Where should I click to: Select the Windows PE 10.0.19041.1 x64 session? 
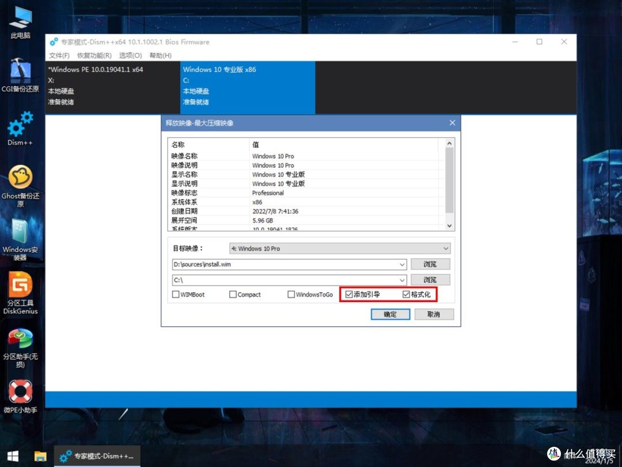[113, 88]
